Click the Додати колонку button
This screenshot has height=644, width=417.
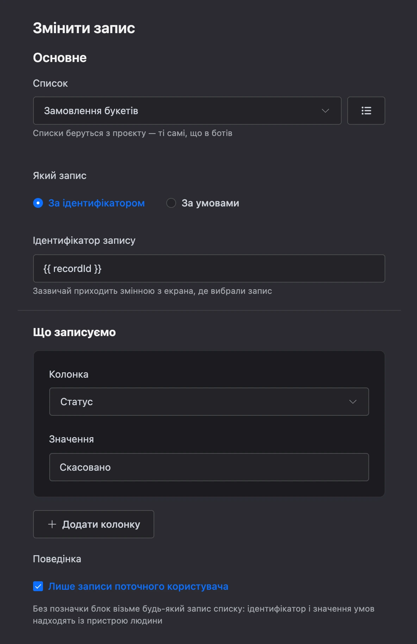[93, 524]
